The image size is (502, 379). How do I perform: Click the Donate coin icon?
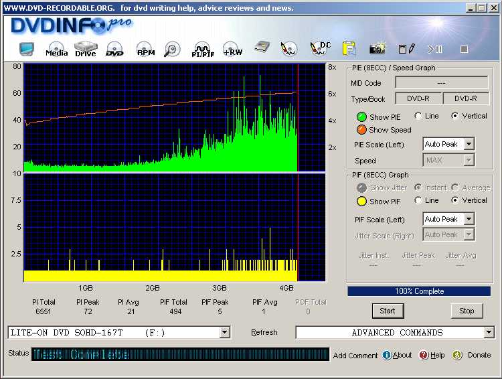[457, 355]
